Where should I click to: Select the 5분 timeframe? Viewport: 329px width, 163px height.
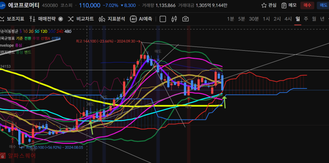click(241, 19)
